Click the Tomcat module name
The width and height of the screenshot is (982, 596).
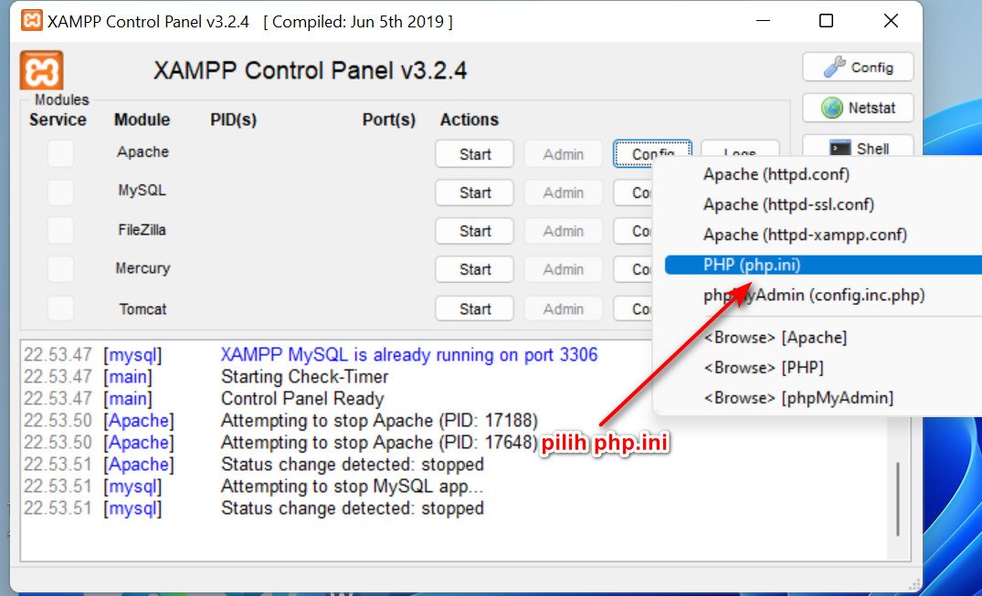click(143, 308)
